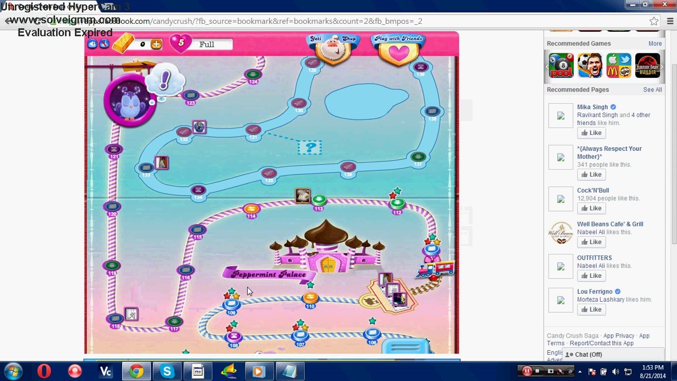This screenshot has width=677, height=381.
Task: Open the Lou Ferrigno page link
Action: tap(594, 292)
